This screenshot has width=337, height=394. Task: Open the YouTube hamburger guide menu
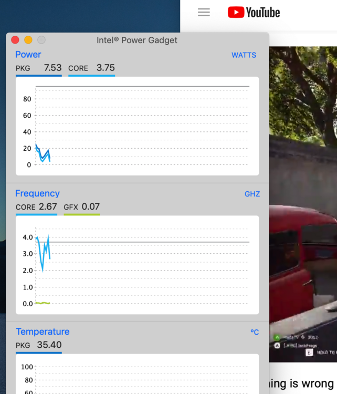[204, 12]
